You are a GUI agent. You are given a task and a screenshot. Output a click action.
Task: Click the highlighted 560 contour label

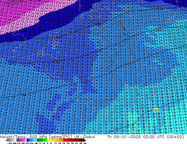(x=156, y=110)
